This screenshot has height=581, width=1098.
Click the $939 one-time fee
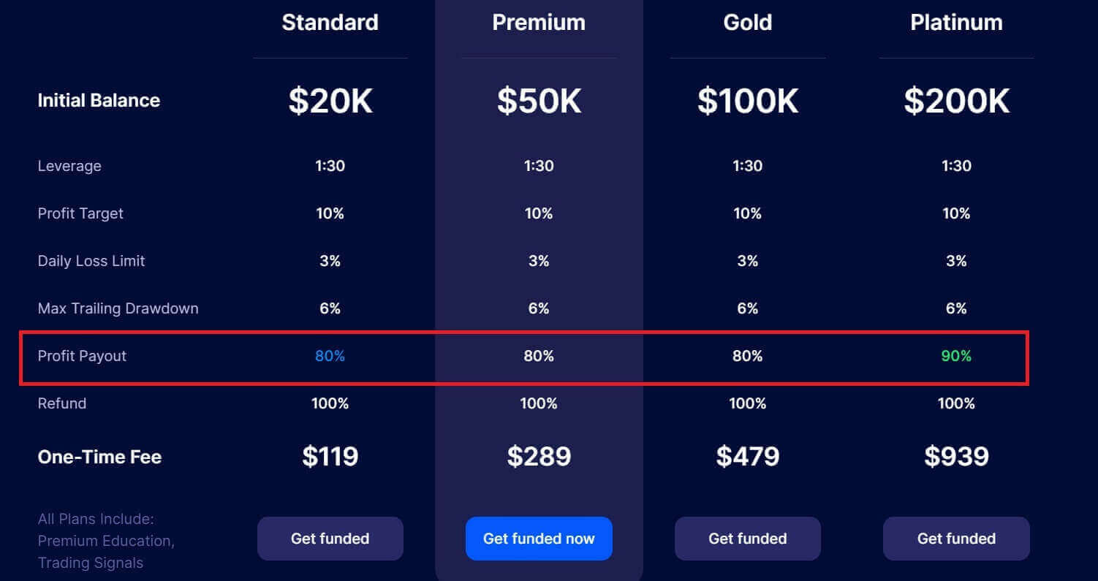point(956,456)
